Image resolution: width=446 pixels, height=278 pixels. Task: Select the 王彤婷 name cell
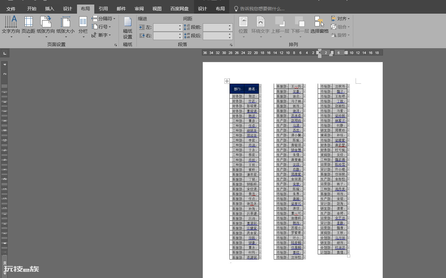(340, 96)
